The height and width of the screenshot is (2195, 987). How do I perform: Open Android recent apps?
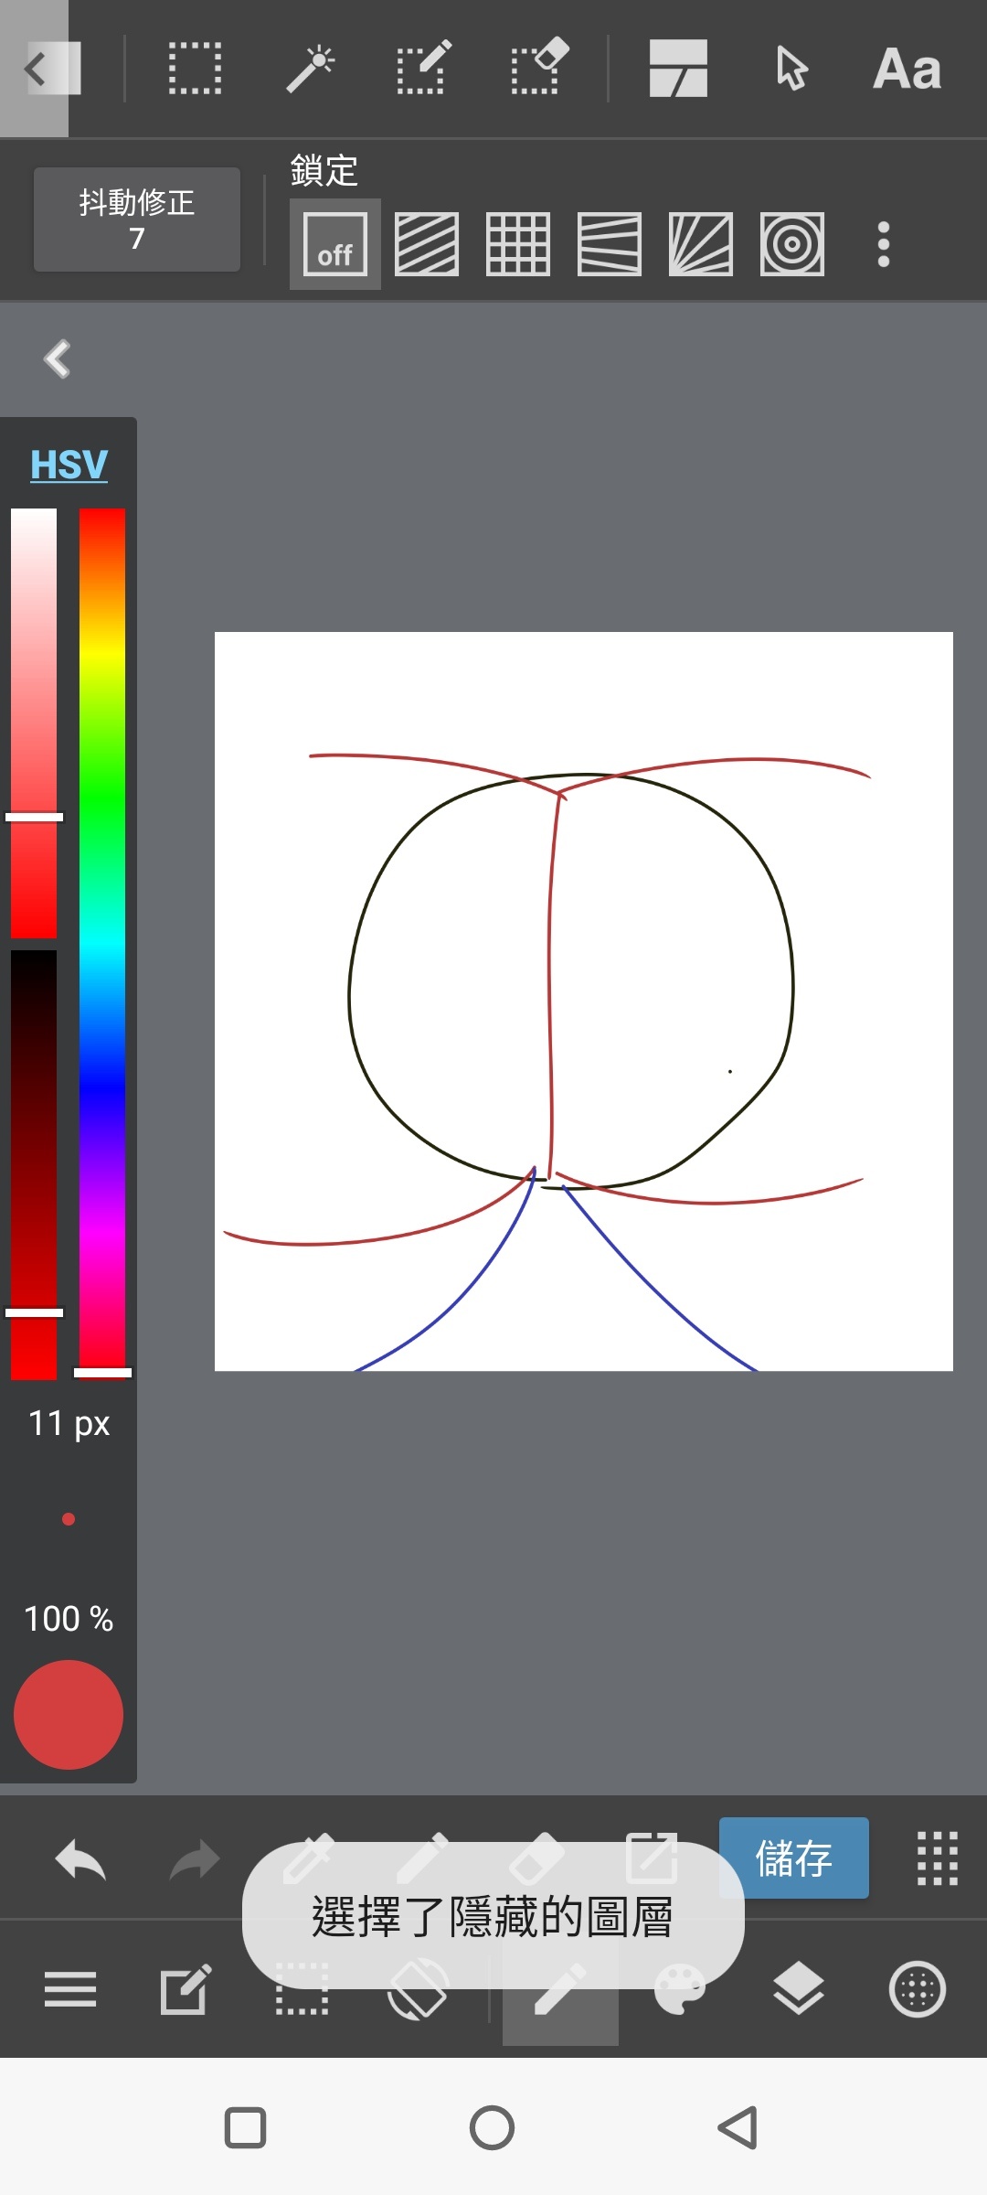245,2127
